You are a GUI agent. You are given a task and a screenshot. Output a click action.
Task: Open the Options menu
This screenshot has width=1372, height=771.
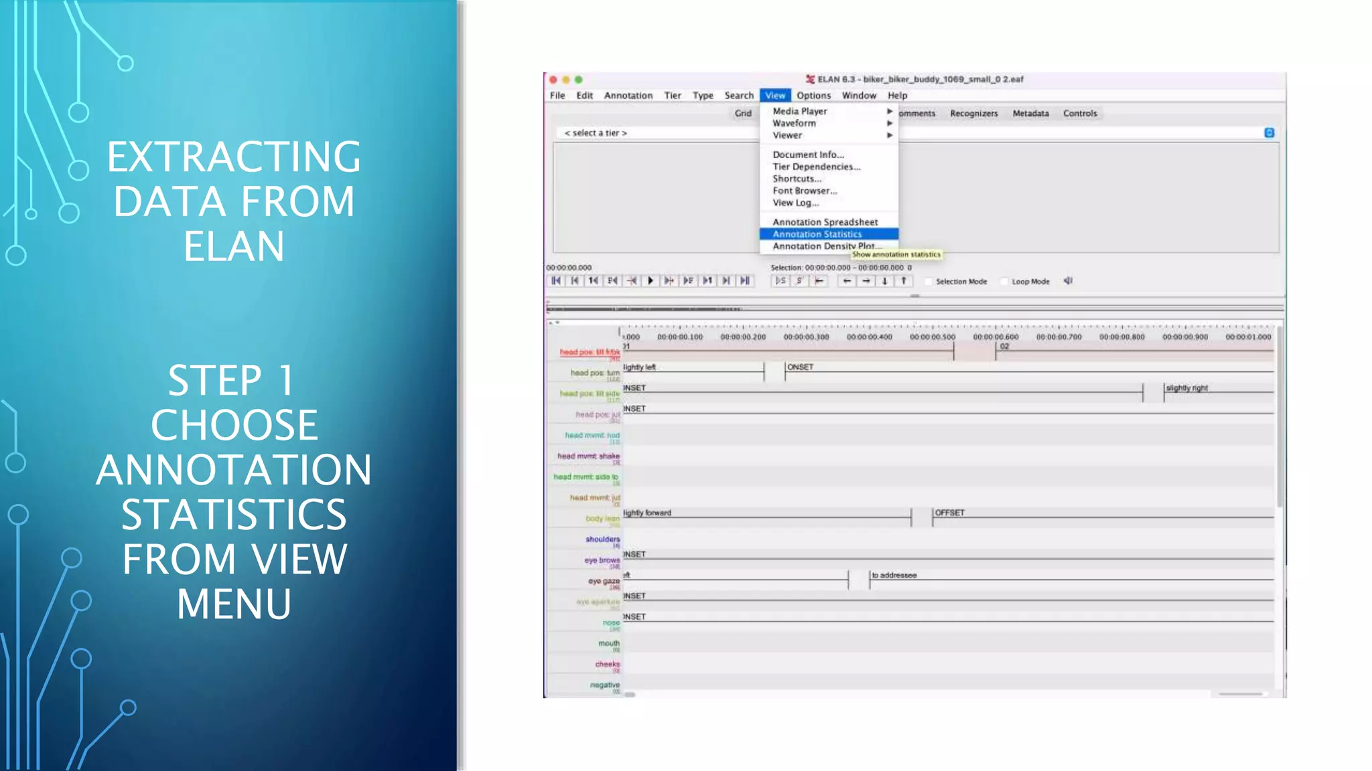[x=813, y=96]
